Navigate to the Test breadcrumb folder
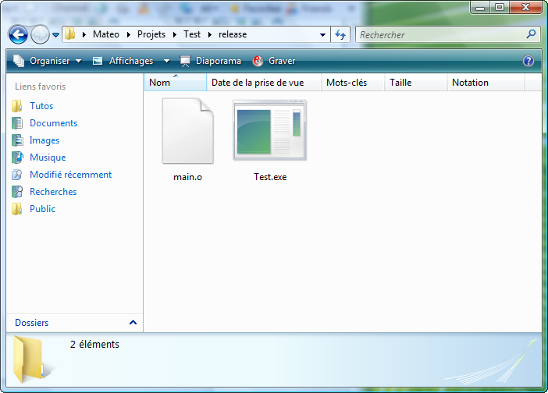This screenshot has width=548, height=393. 192,34
